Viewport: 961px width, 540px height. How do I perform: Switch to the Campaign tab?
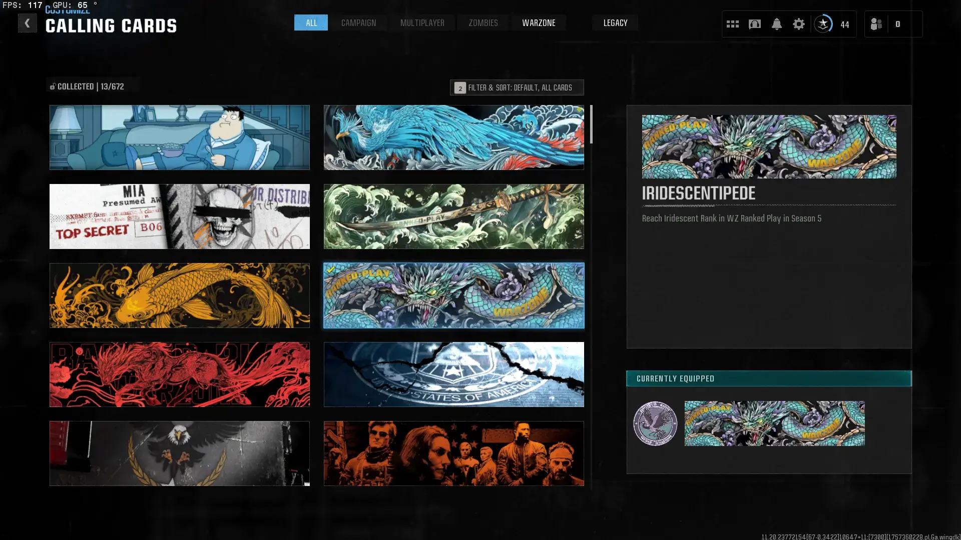(358, 23)
